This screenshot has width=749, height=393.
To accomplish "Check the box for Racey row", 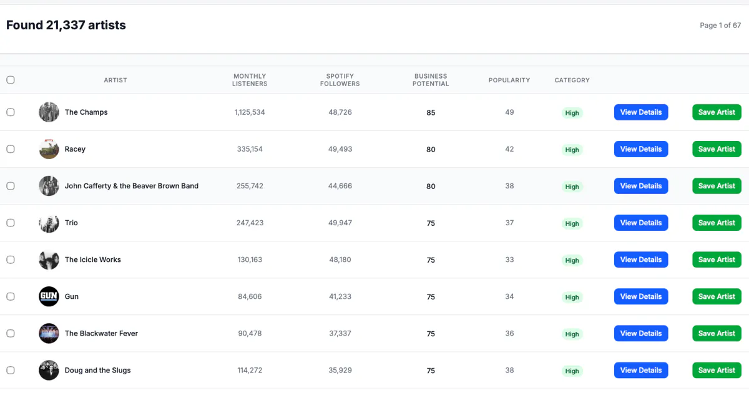I will pyautogui.click(x=11, y=149).
